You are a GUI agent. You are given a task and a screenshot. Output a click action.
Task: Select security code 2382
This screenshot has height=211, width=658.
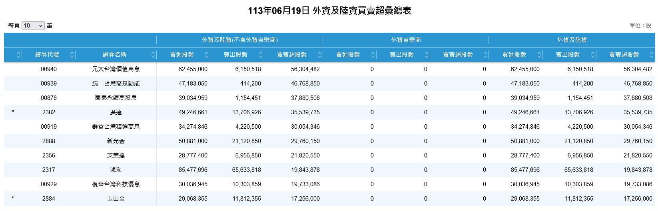49,112
